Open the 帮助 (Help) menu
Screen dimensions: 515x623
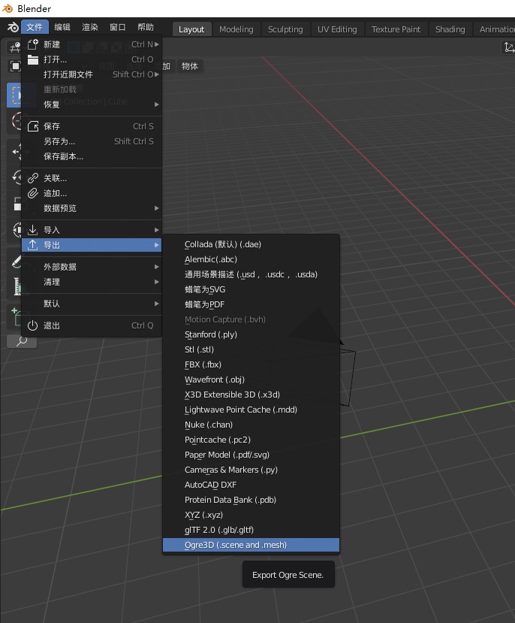(146, 27)
